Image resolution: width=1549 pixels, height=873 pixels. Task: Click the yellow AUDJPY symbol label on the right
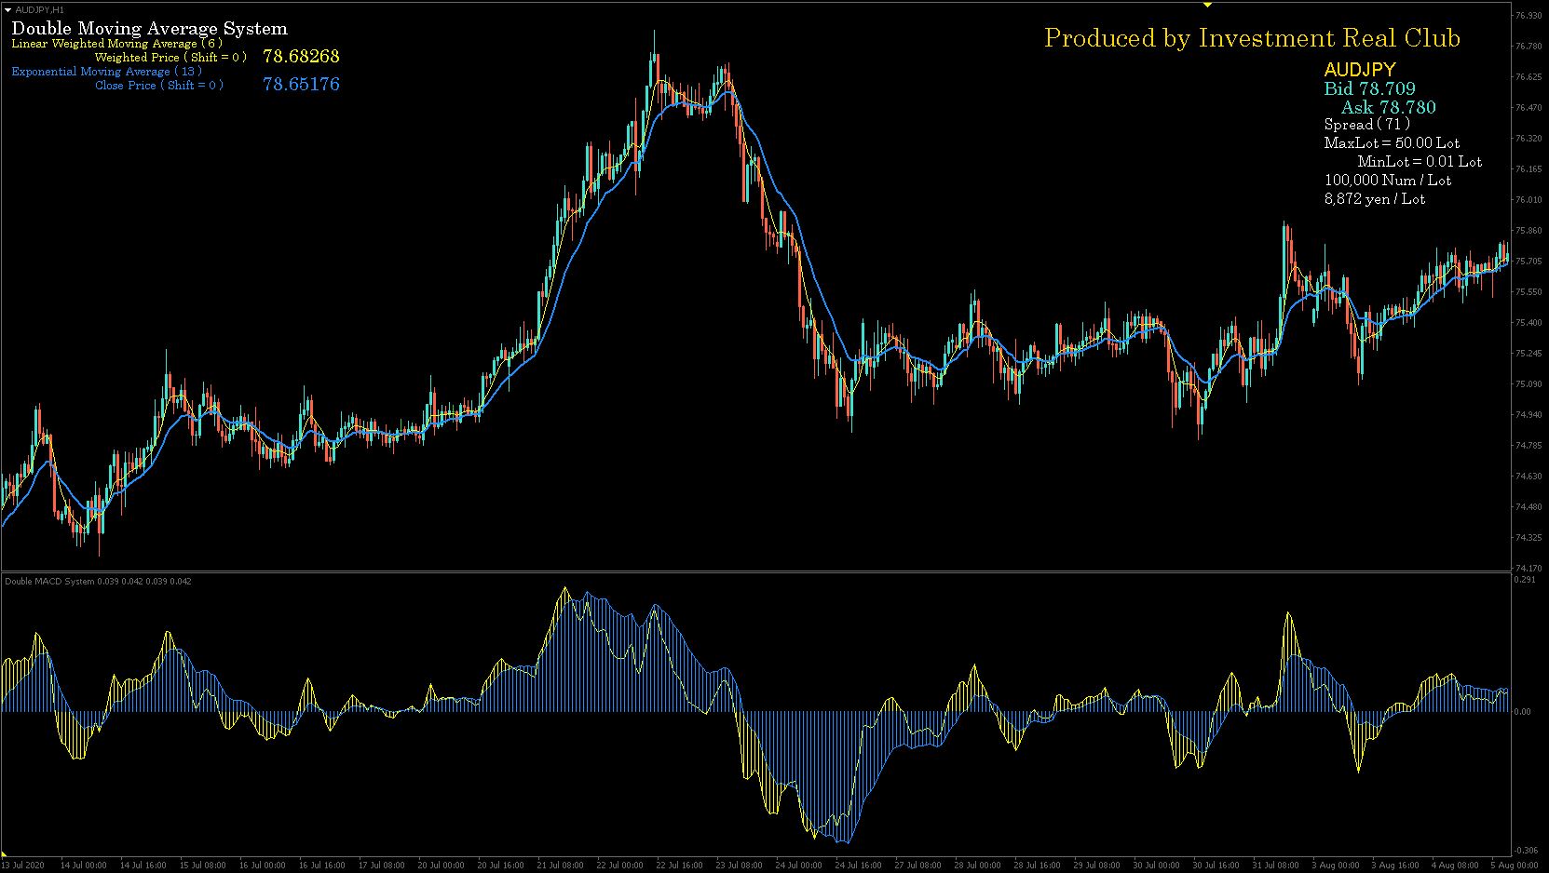pyautogui.click(x=1360, y=70)
